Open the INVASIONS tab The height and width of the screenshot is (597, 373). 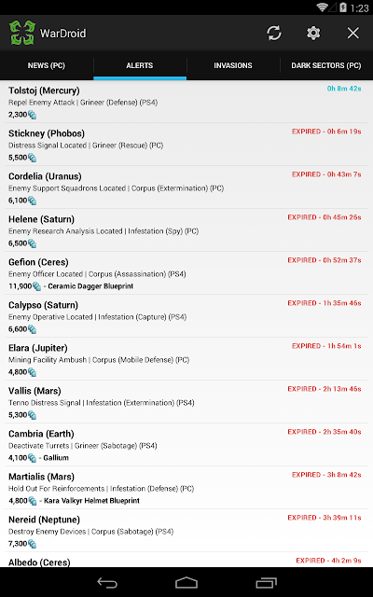233,65
